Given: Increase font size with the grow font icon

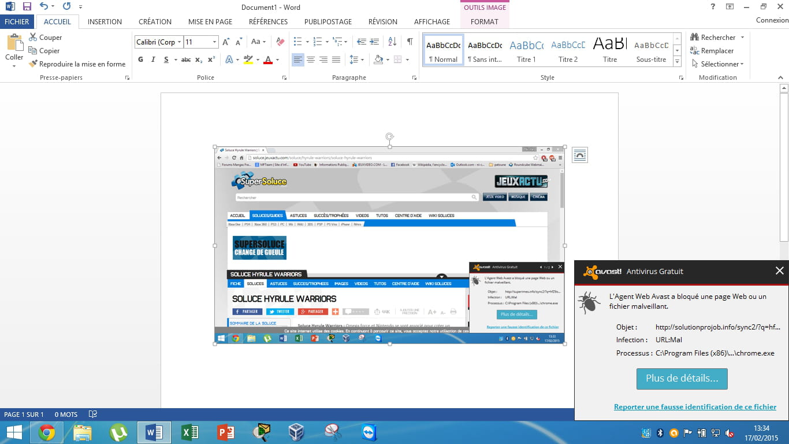Looking at the screenshot, I should (226, 42).
